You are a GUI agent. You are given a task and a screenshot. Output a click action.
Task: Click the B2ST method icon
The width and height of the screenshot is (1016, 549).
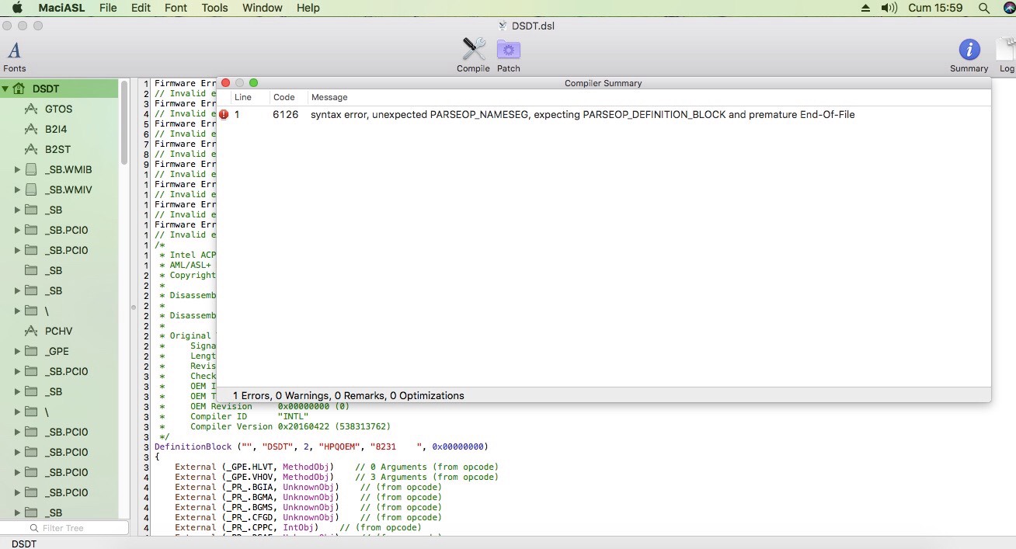31,149
